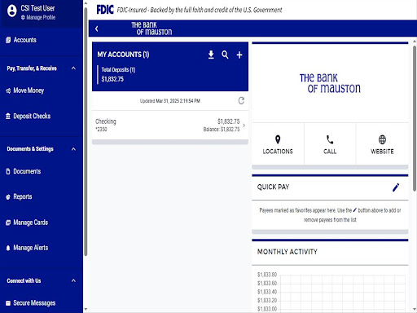
Task: Collapse the Pay, Transfer, & Receive section
Action: [73, 68]
